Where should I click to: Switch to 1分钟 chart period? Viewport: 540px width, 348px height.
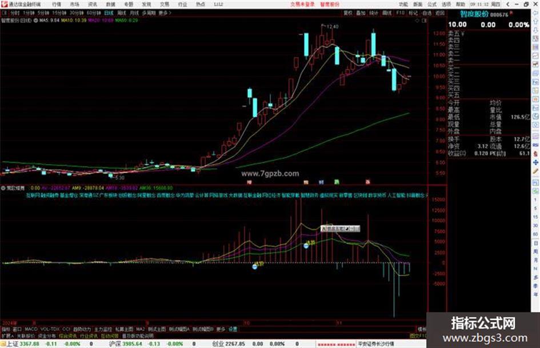pyautogui.click(x=29, y=13)
